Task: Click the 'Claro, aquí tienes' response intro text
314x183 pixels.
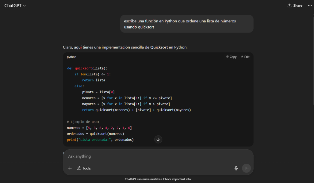Action: 125,47
